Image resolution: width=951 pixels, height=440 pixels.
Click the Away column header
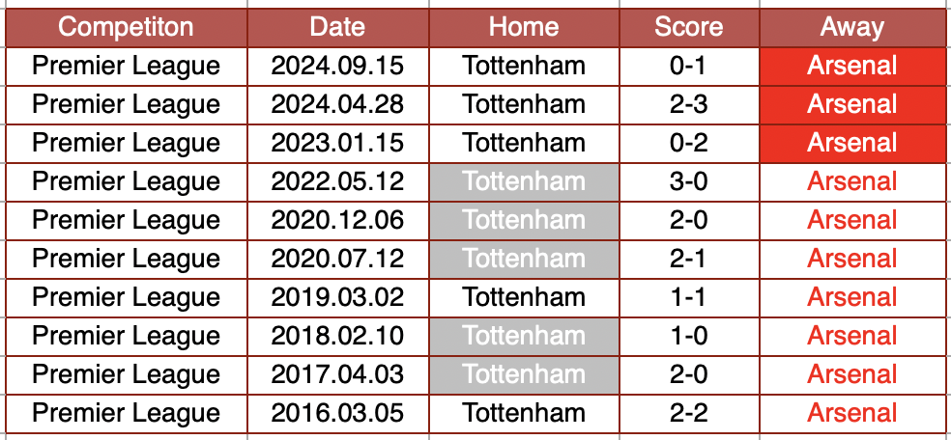(851, 27)
